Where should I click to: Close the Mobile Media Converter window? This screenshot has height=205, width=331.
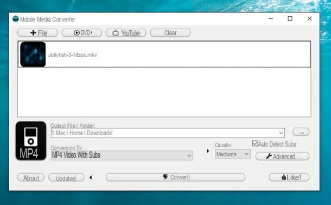click(309, 19)
